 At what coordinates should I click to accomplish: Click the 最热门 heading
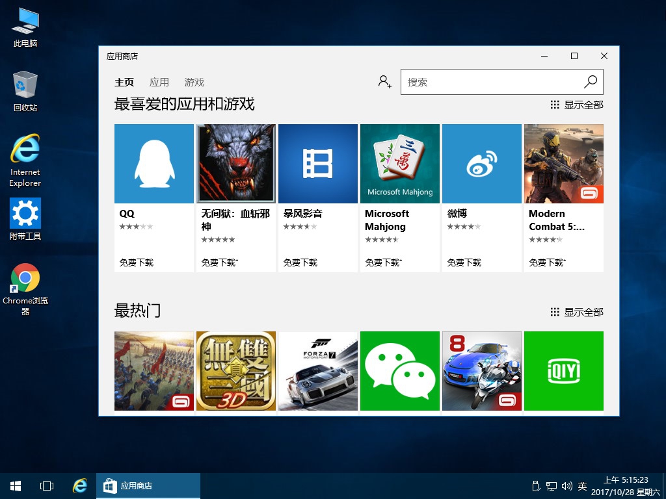[138, 311]
